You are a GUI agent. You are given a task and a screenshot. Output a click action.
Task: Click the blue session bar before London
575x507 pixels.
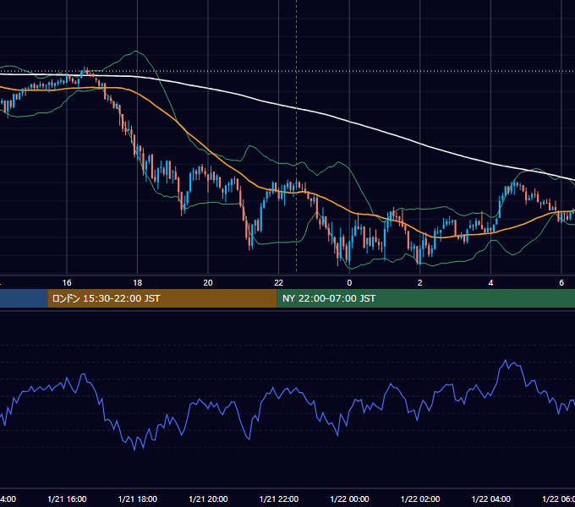coord(24,298)
